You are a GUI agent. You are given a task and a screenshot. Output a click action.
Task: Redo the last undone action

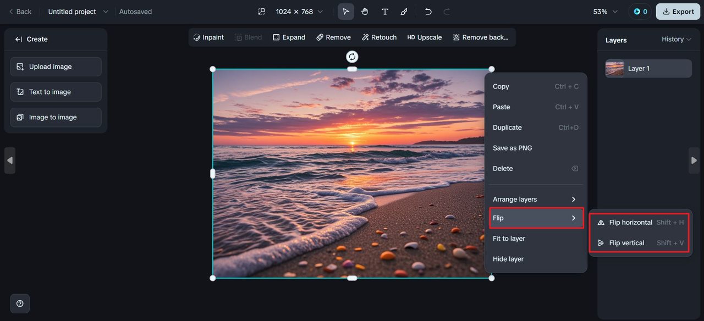(447, 12)
